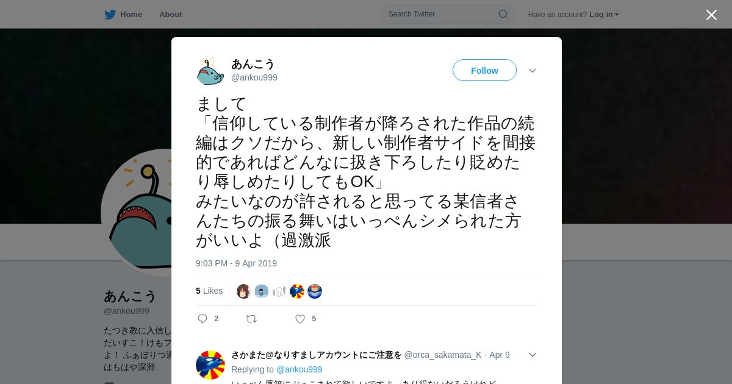732x384 pixels.
Task: Click the retweet icon under the tweet
Action: (251, 319)
